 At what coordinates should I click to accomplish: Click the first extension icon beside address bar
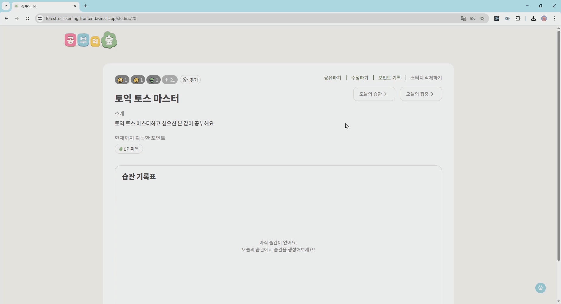(x=497, y=18)
